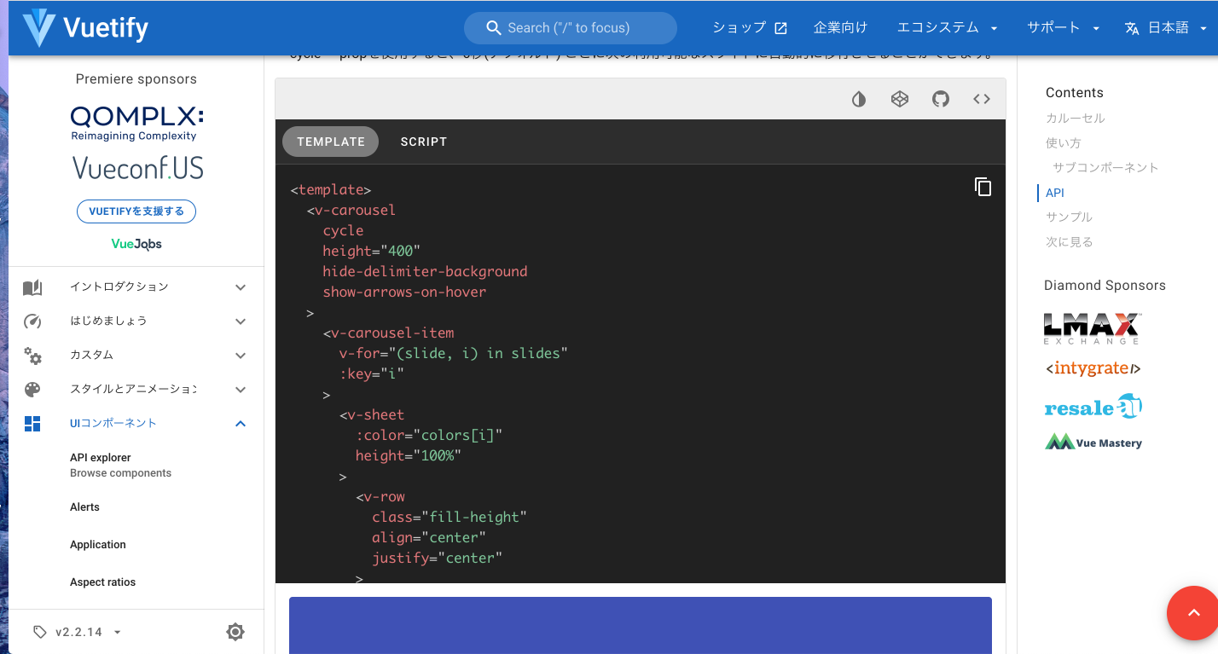
Task: Expand the example code view
Action: (x=981, y=99)
